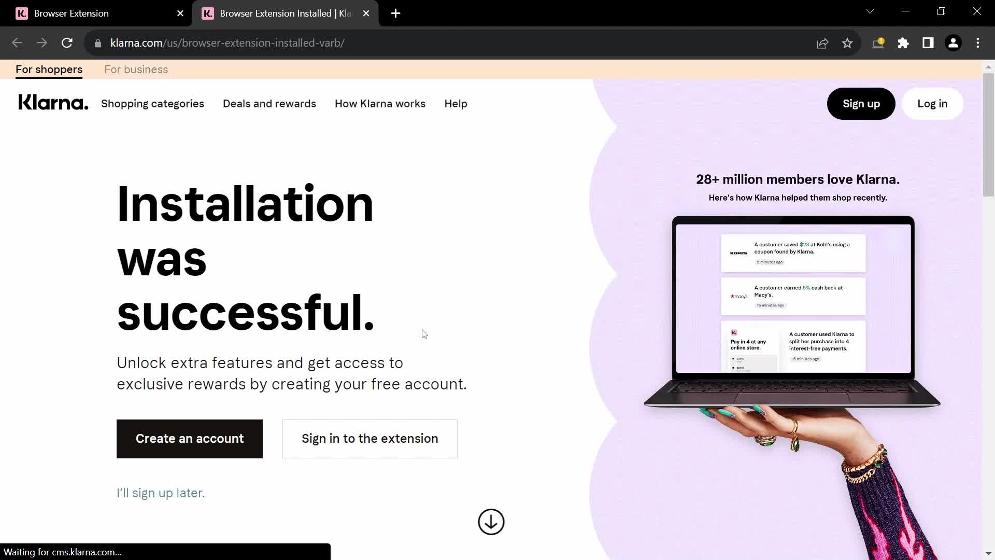Click the browser extensions puzzle icon
The image size is (995, 560).
coord(903,43)
